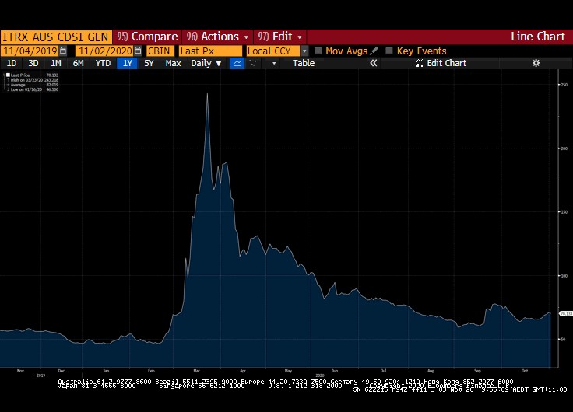
Task: Open the end date calendar picker
Action: (138, 51)
